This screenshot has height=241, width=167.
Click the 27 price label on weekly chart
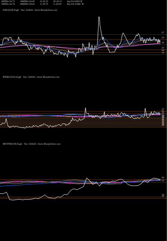pyautogui.click(x=163, y=109)
